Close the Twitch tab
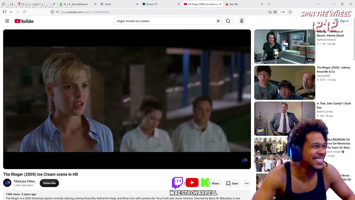This screenshot has height=200, width=355. tap(137, 4)
